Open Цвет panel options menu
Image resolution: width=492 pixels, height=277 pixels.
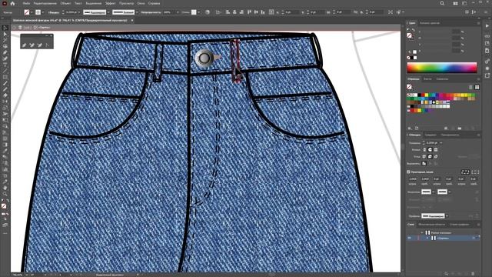478,23
